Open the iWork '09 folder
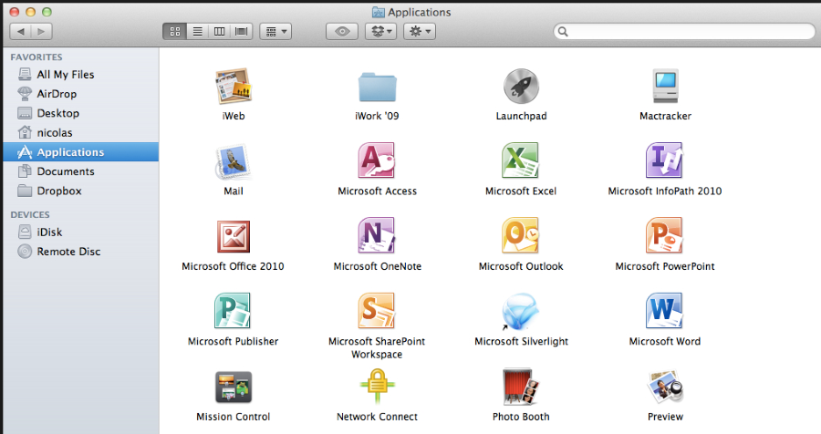This screenshot has height=434, width=821. [377, 87]
